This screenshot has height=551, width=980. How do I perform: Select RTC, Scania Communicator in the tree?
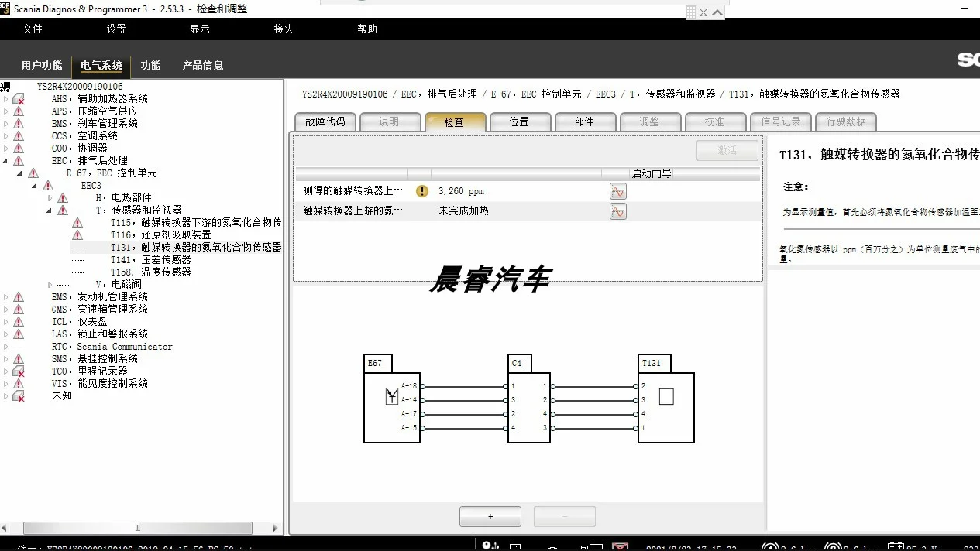tap(112, 347)
